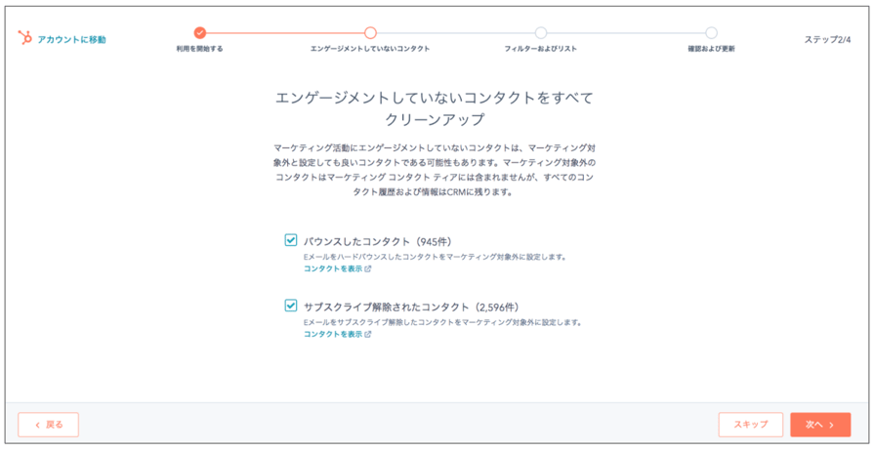Click the right chevron in 次へ button
The width and height of the screenshot is (874, 452).
(x=832, y=425)
